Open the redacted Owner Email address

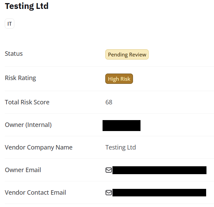(x=159, y=170)
